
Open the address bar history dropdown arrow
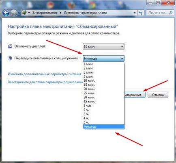134,13
